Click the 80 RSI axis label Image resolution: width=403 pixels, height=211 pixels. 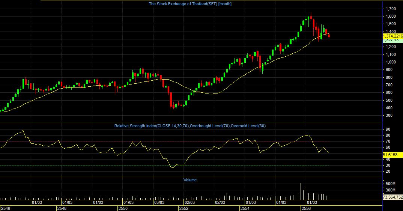[x=388, y=136]
